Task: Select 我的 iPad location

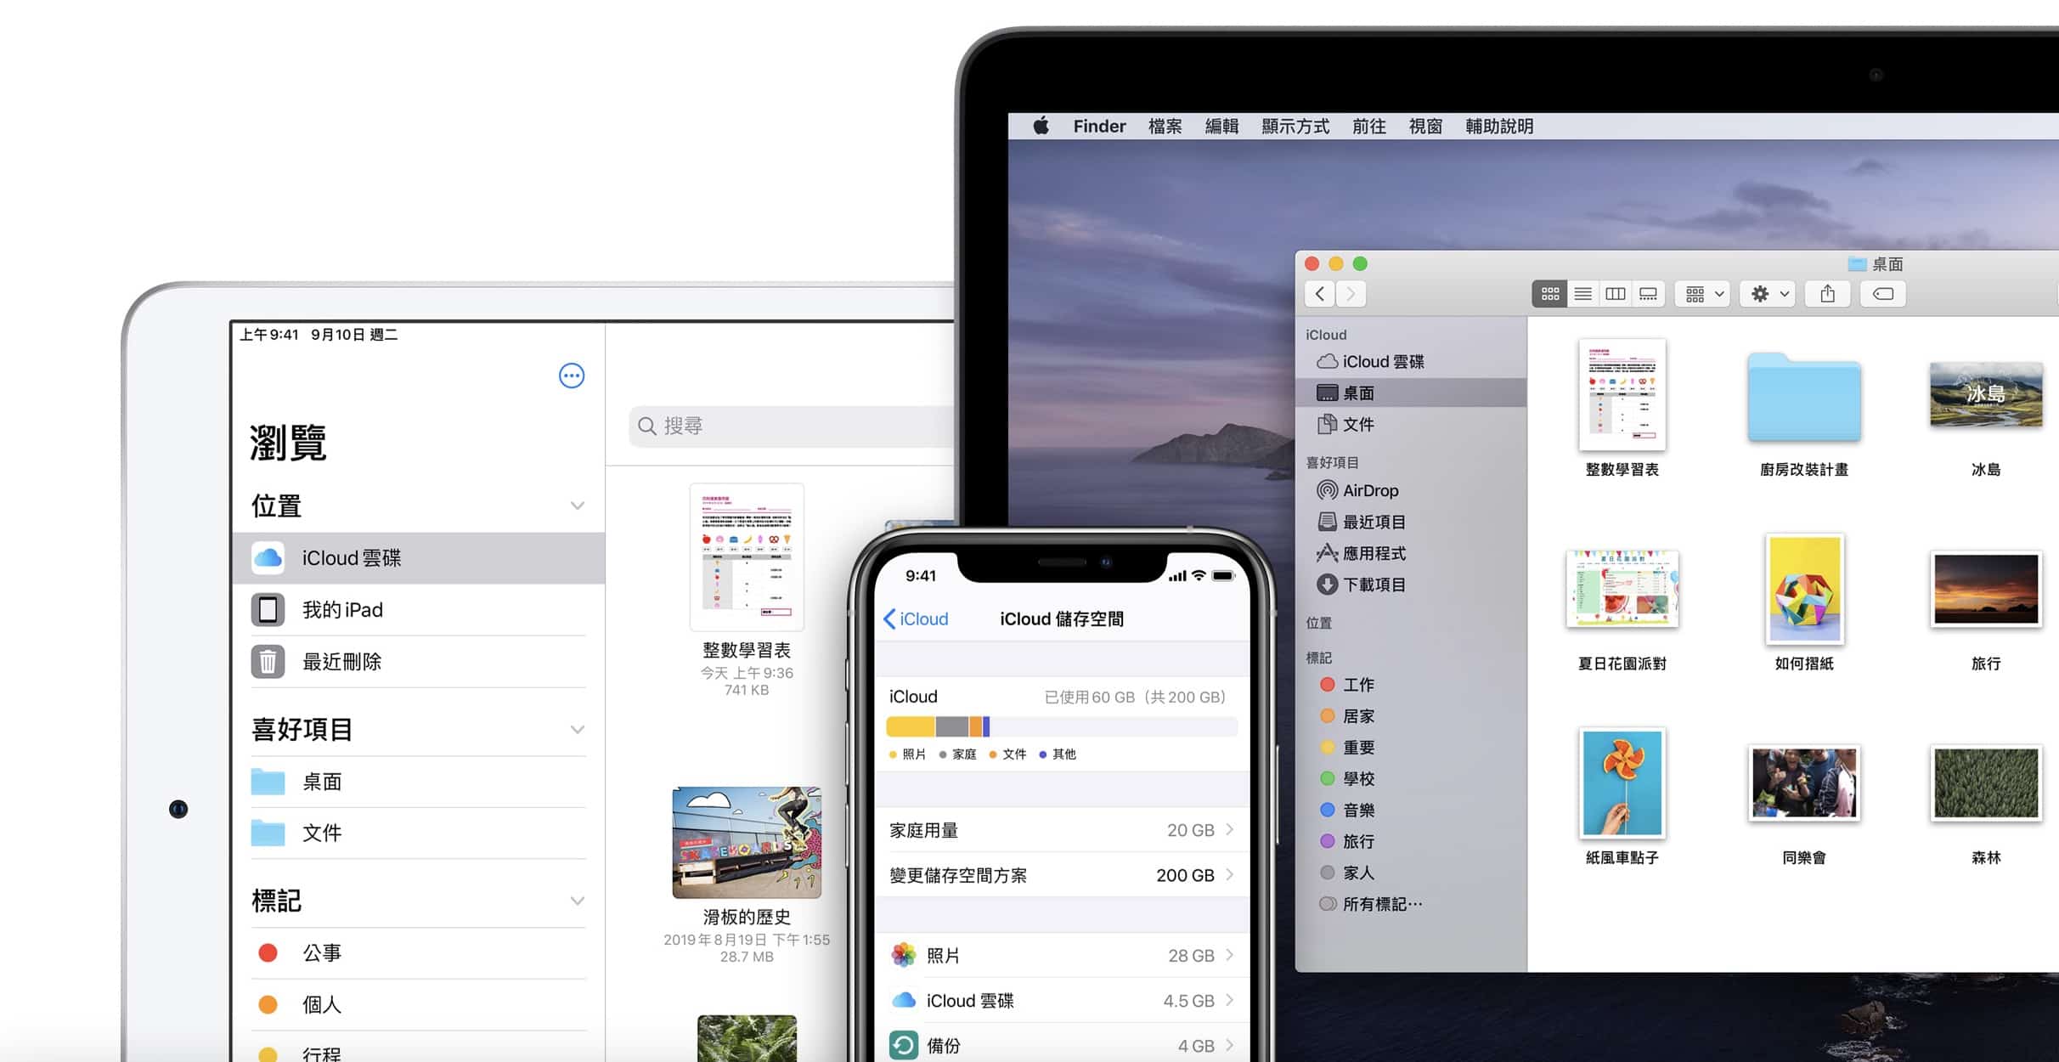Action: pyautogui.click(x=418, y=610)
